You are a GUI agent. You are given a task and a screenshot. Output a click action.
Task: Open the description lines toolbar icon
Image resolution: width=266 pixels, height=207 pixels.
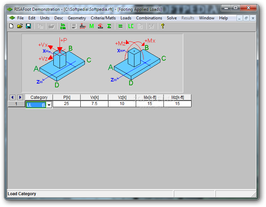pyautogui.click(x=74, y=26)
